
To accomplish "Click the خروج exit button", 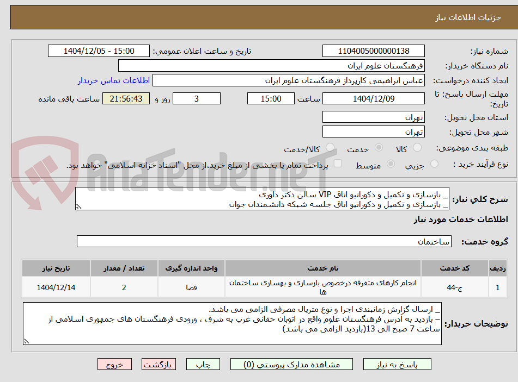I will [x=114, y=364].
